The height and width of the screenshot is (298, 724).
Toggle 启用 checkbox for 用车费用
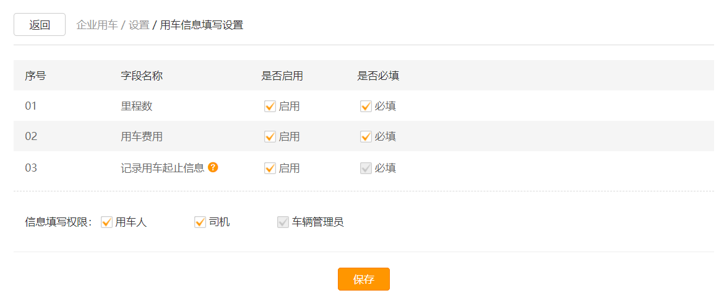pyautogui.click(x=270, y=137)
